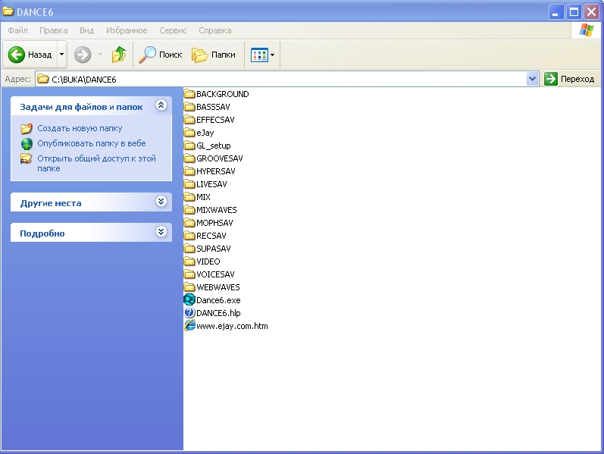This screenshot has width=604, height=454.
Task: Click the grey Forward arrow icon
Action: click(x=83, y=55)
